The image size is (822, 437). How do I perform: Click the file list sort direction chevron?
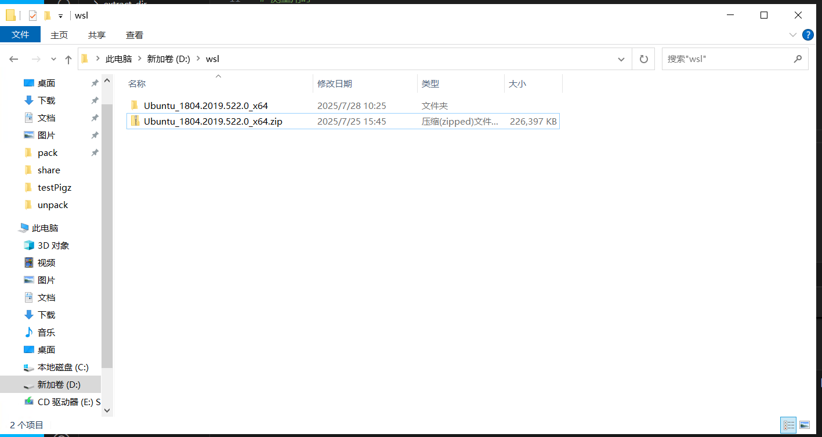(x=219, y=76)
